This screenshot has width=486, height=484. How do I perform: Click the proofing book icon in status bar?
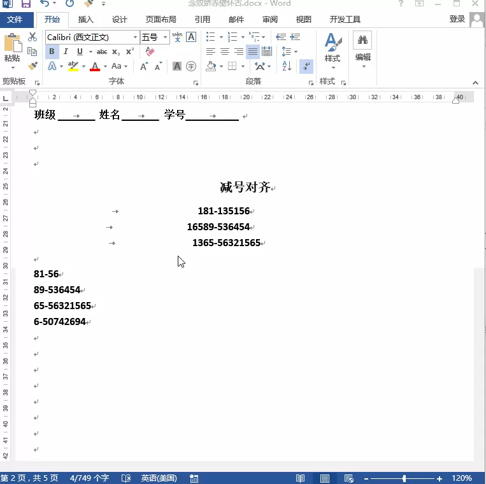point(126,478)
